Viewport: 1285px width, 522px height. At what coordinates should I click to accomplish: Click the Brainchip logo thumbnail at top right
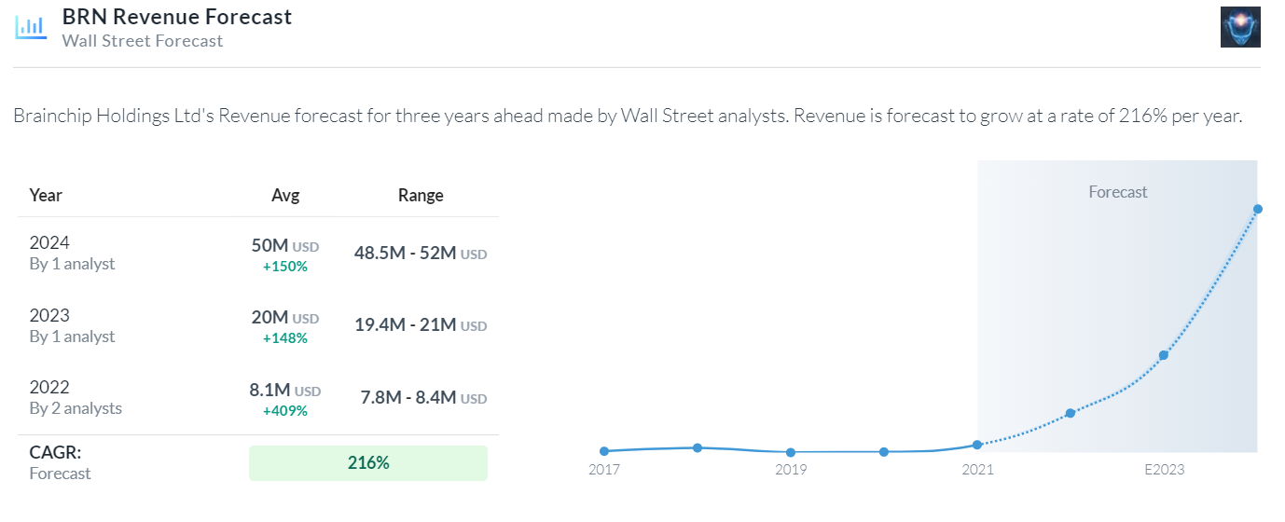click(x=1239, y=26)
